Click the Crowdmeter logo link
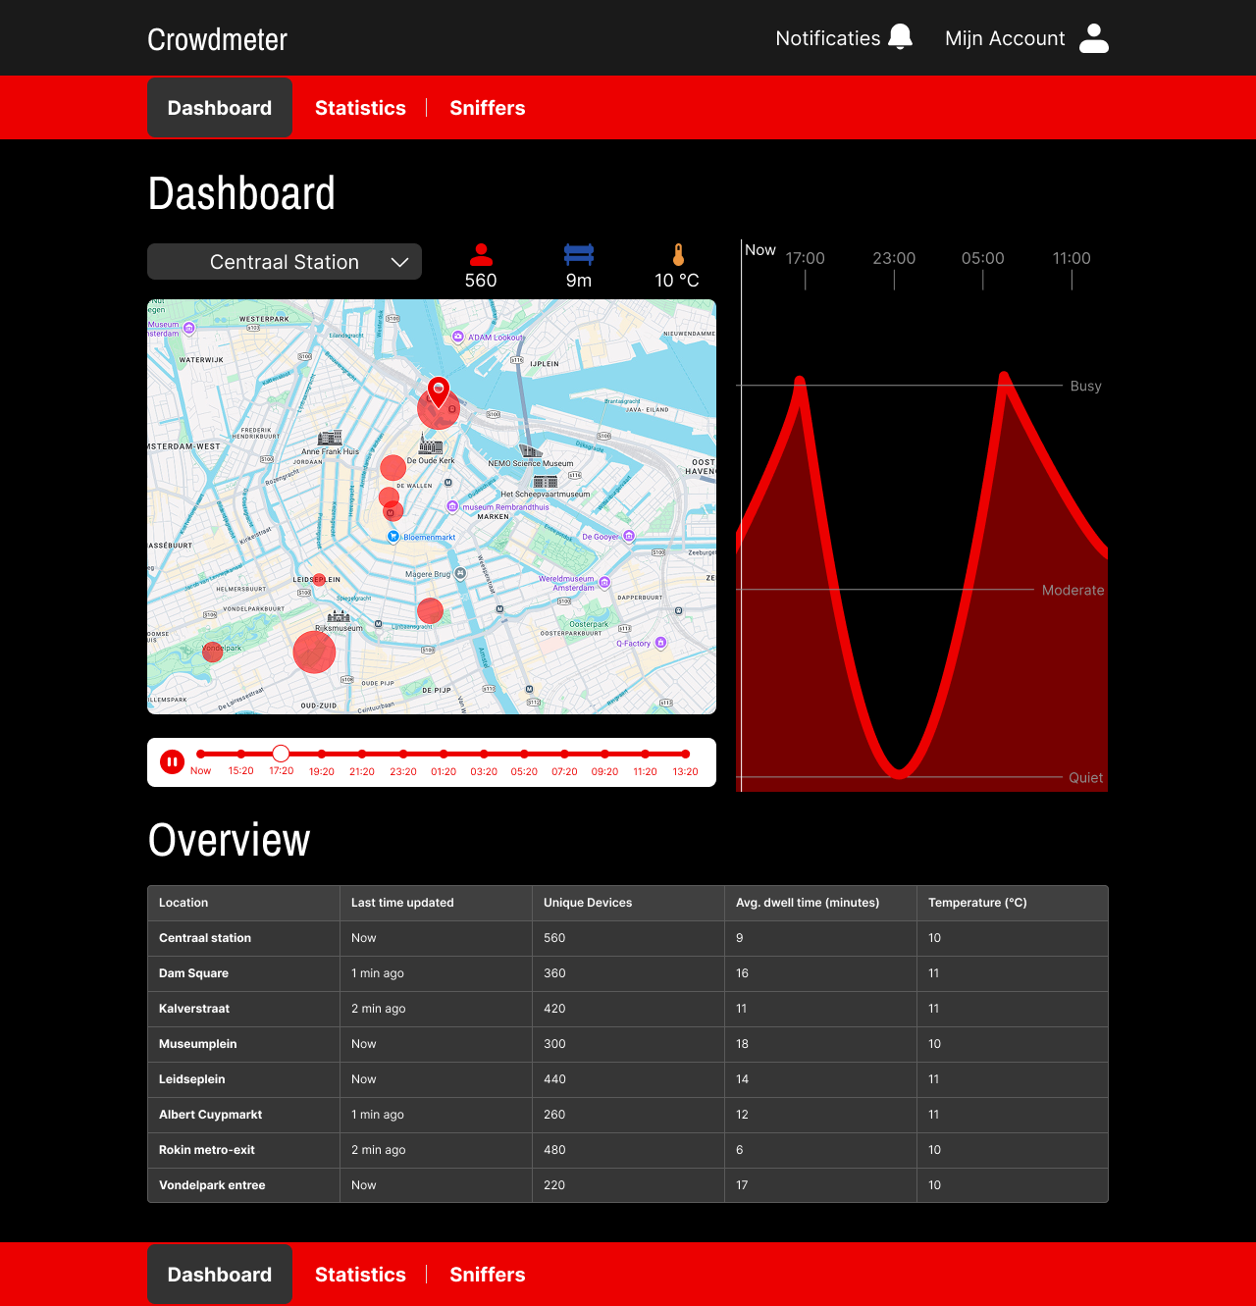Image resolution: width=1256 pixels, height=1306 pixels. click(218, 39)
